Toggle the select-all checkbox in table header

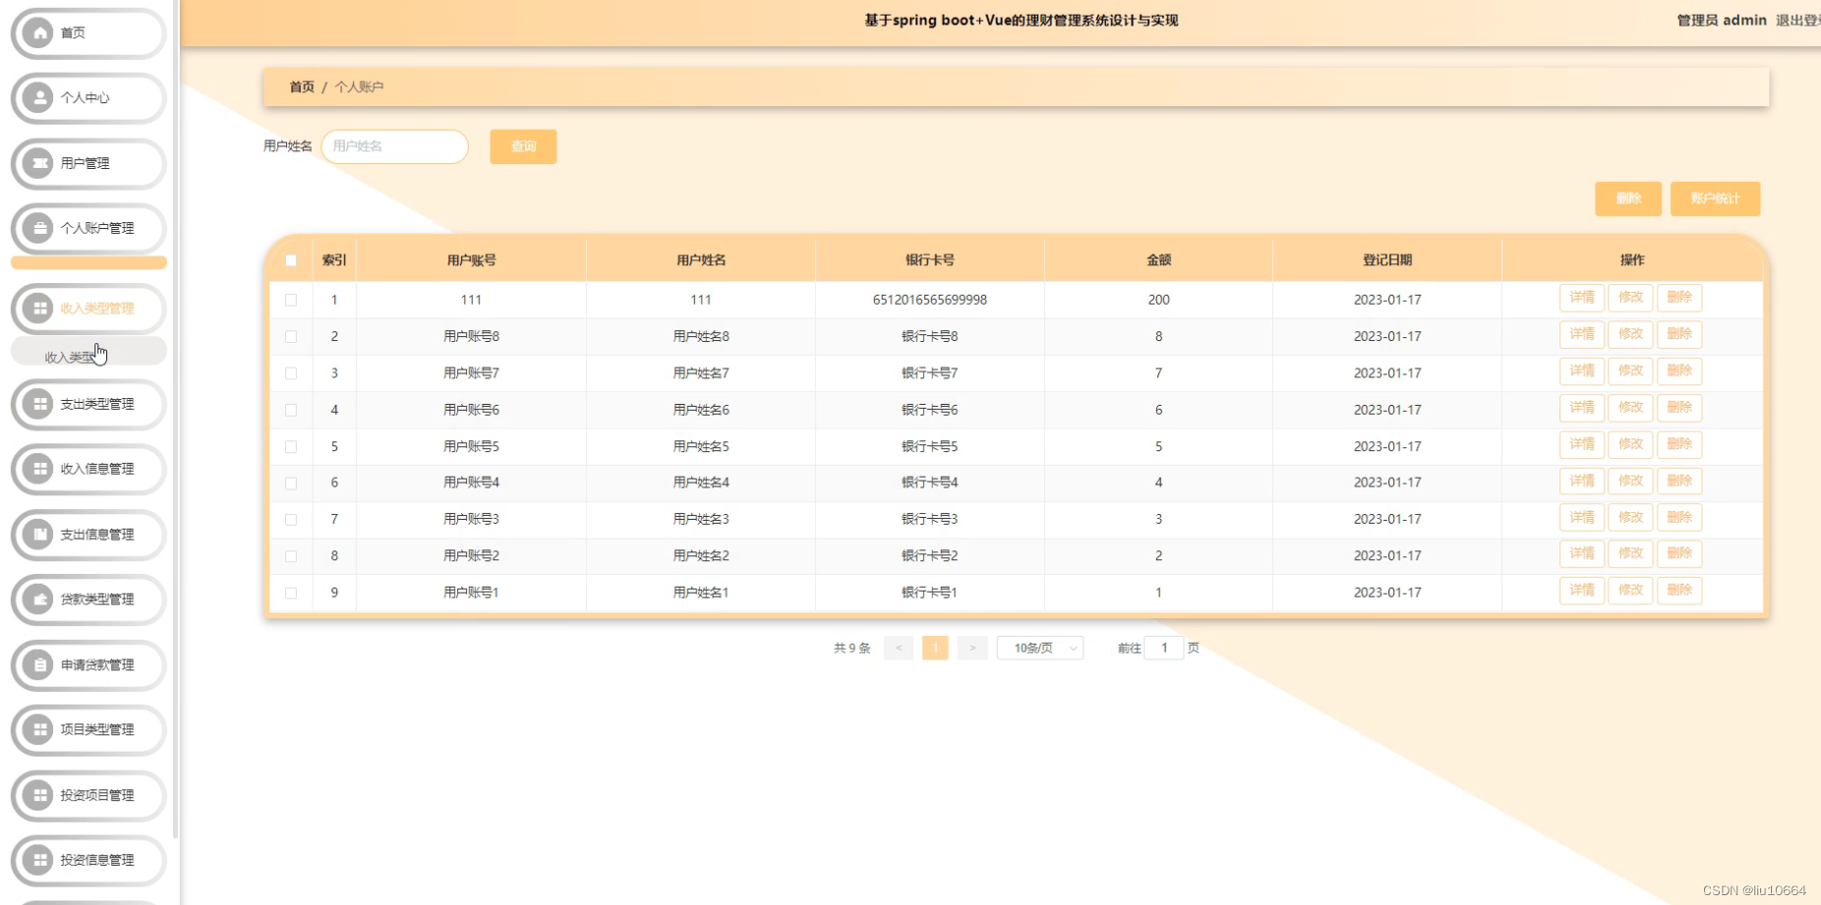(291, 260)
